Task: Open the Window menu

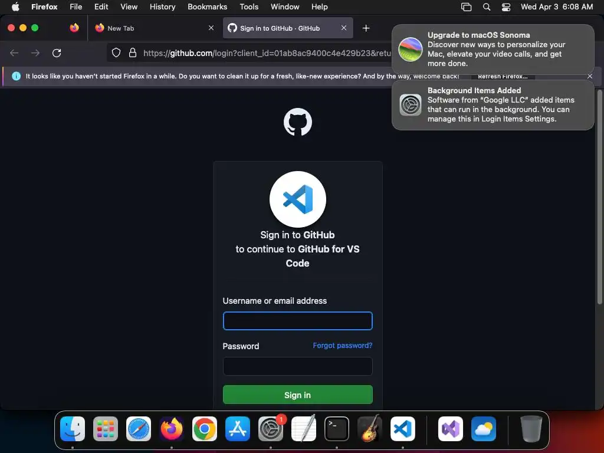Action: tap(285, 7)
